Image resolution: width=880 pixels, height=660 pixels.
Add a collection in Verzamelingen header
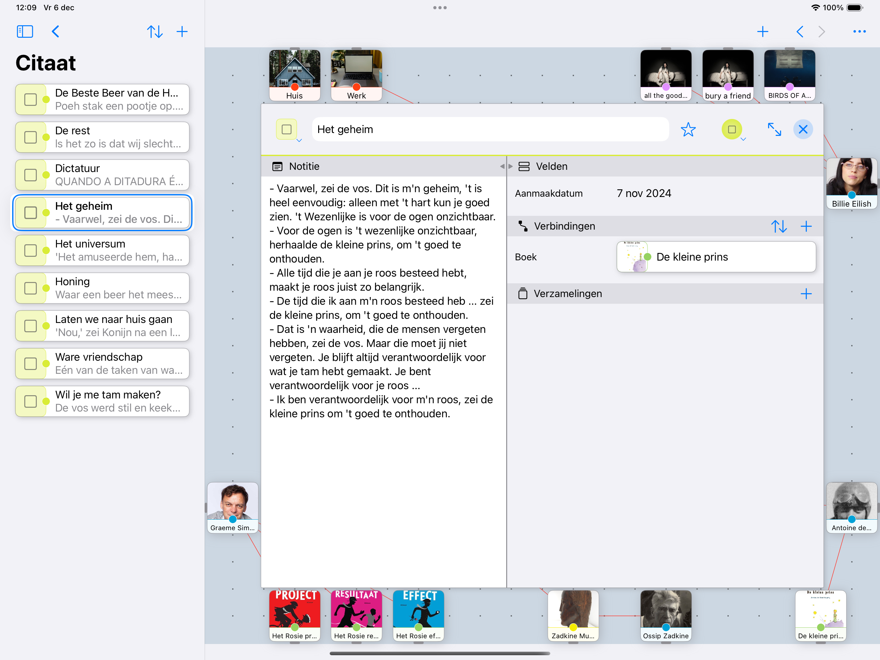coord(806,294)
